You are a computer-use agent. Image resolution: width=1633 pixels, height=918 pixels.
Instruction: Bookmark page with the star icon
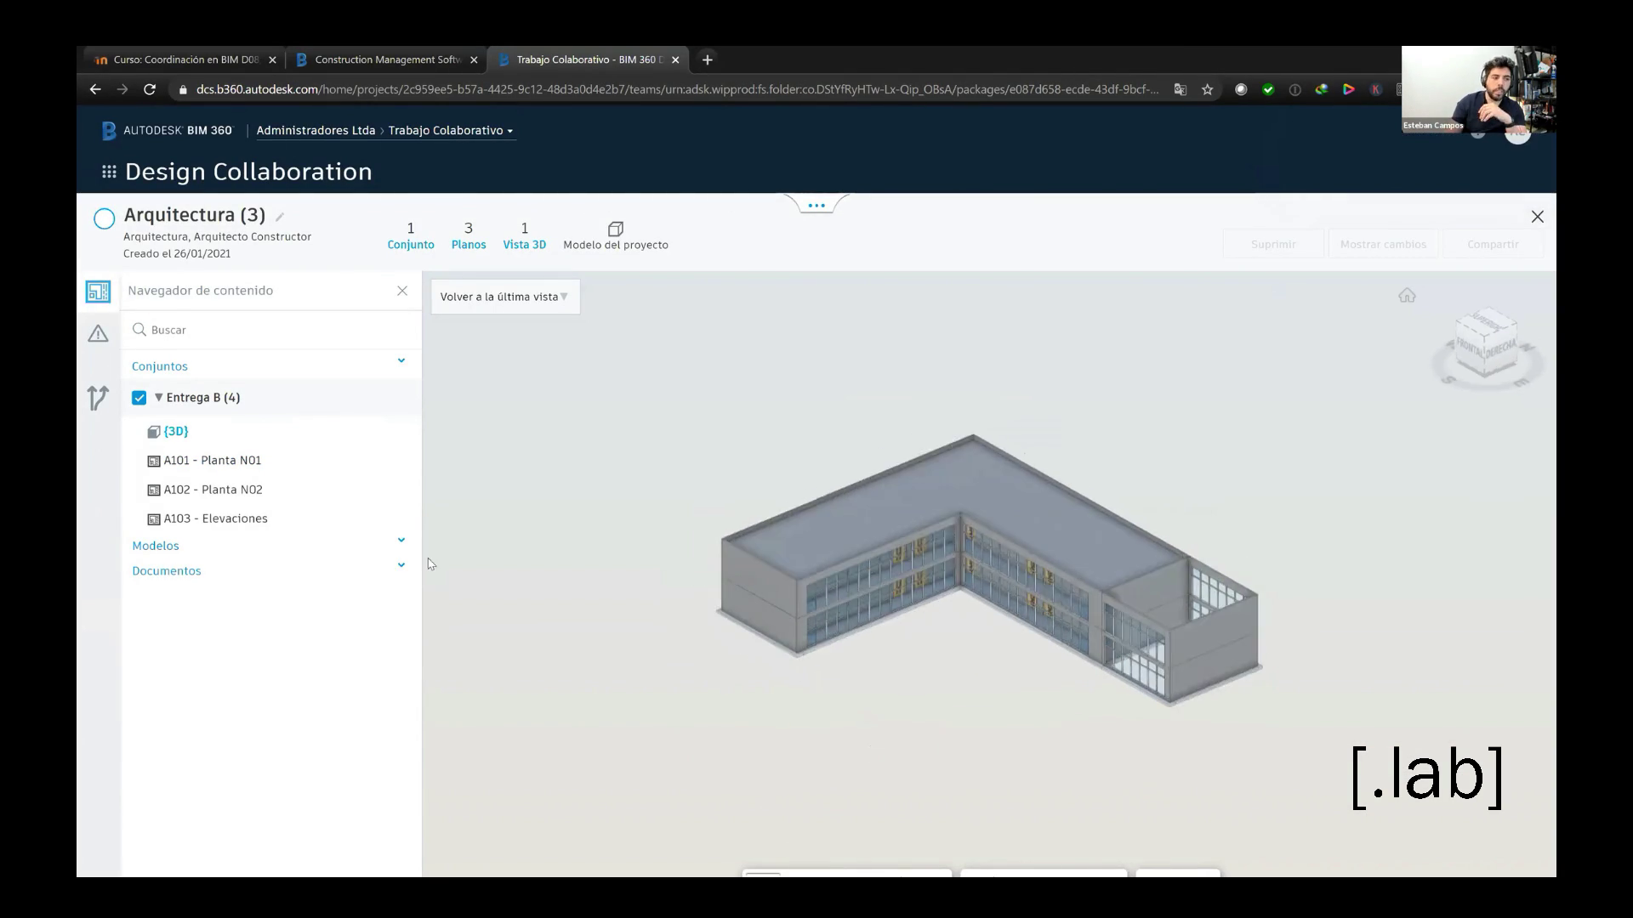pos(1207,89)
